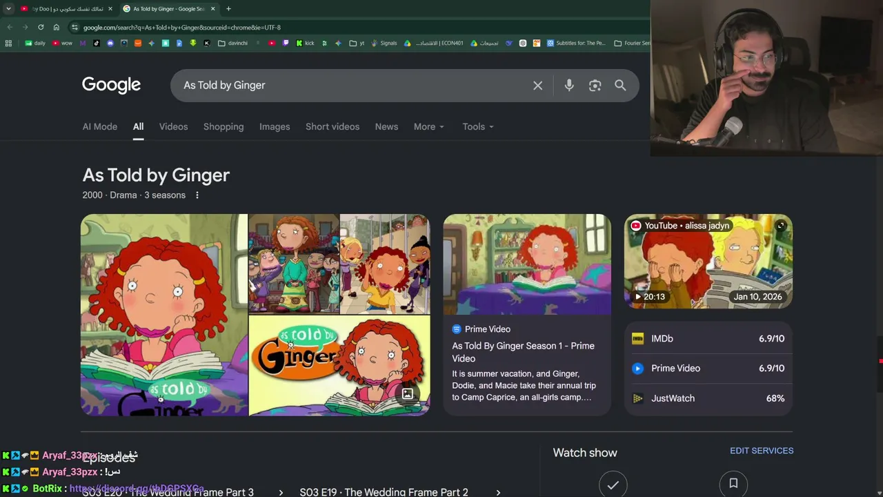Open 'Subtitles for: The Pe...' bookmark
Image resolution: width=883 pixels, height=497 pixels.
tap(576, 43)
